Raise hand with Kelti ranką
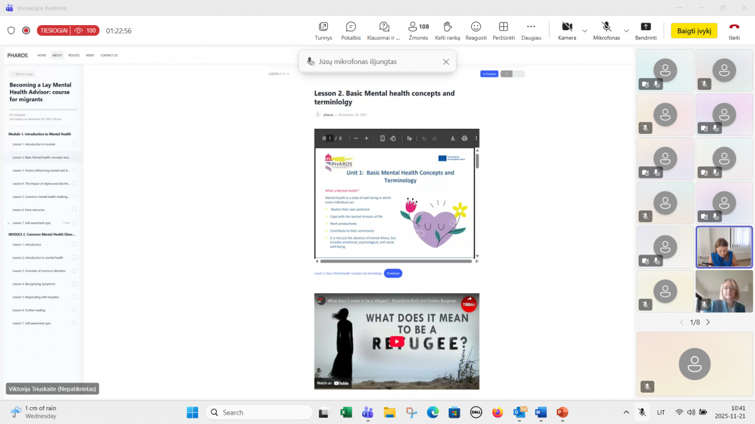This screenshot has height=424, width=755. [x=447, y=27]
